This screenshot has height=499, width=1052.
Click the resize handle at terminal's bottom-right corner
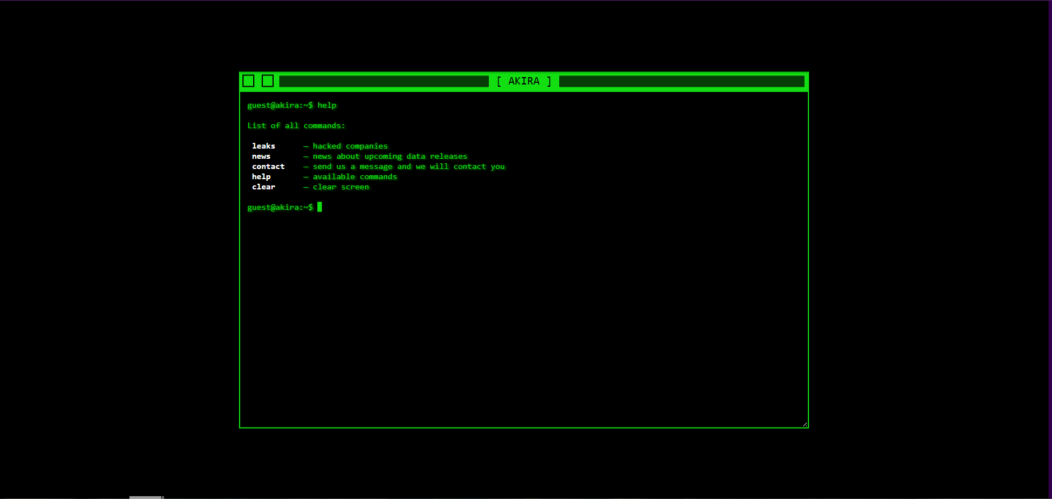804,424
